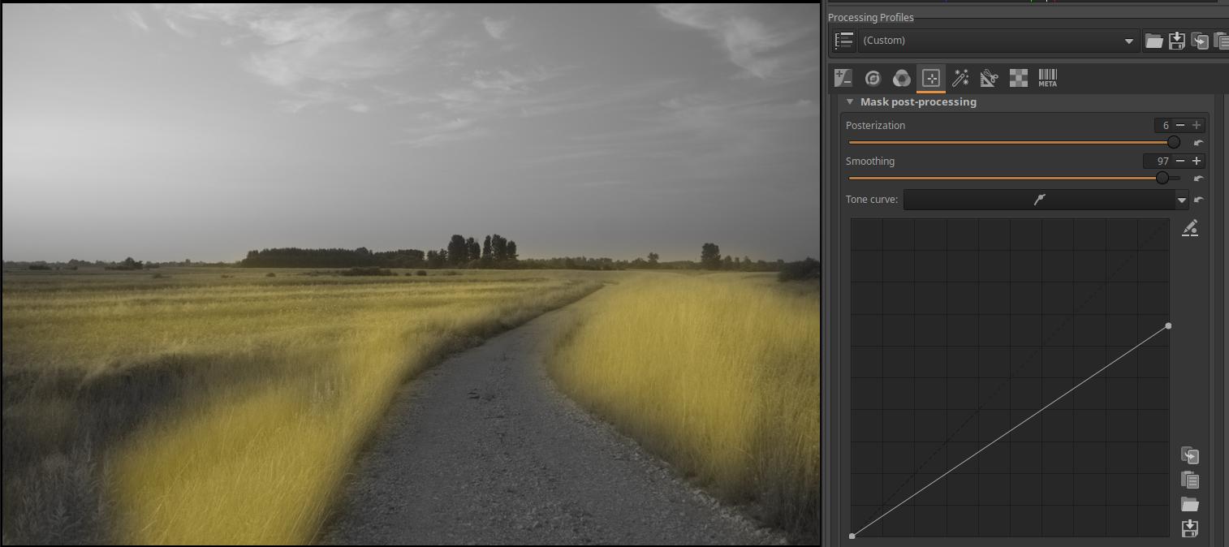Screen dimensions: 1229x547
Task: Select the Special effects magic wand tab
Action: (x=960, y=78)
